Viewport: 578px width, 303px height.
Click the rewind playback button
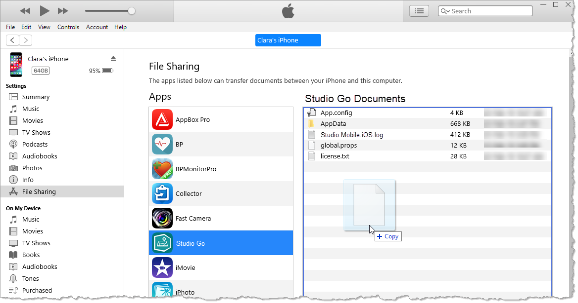coord(25,11)
